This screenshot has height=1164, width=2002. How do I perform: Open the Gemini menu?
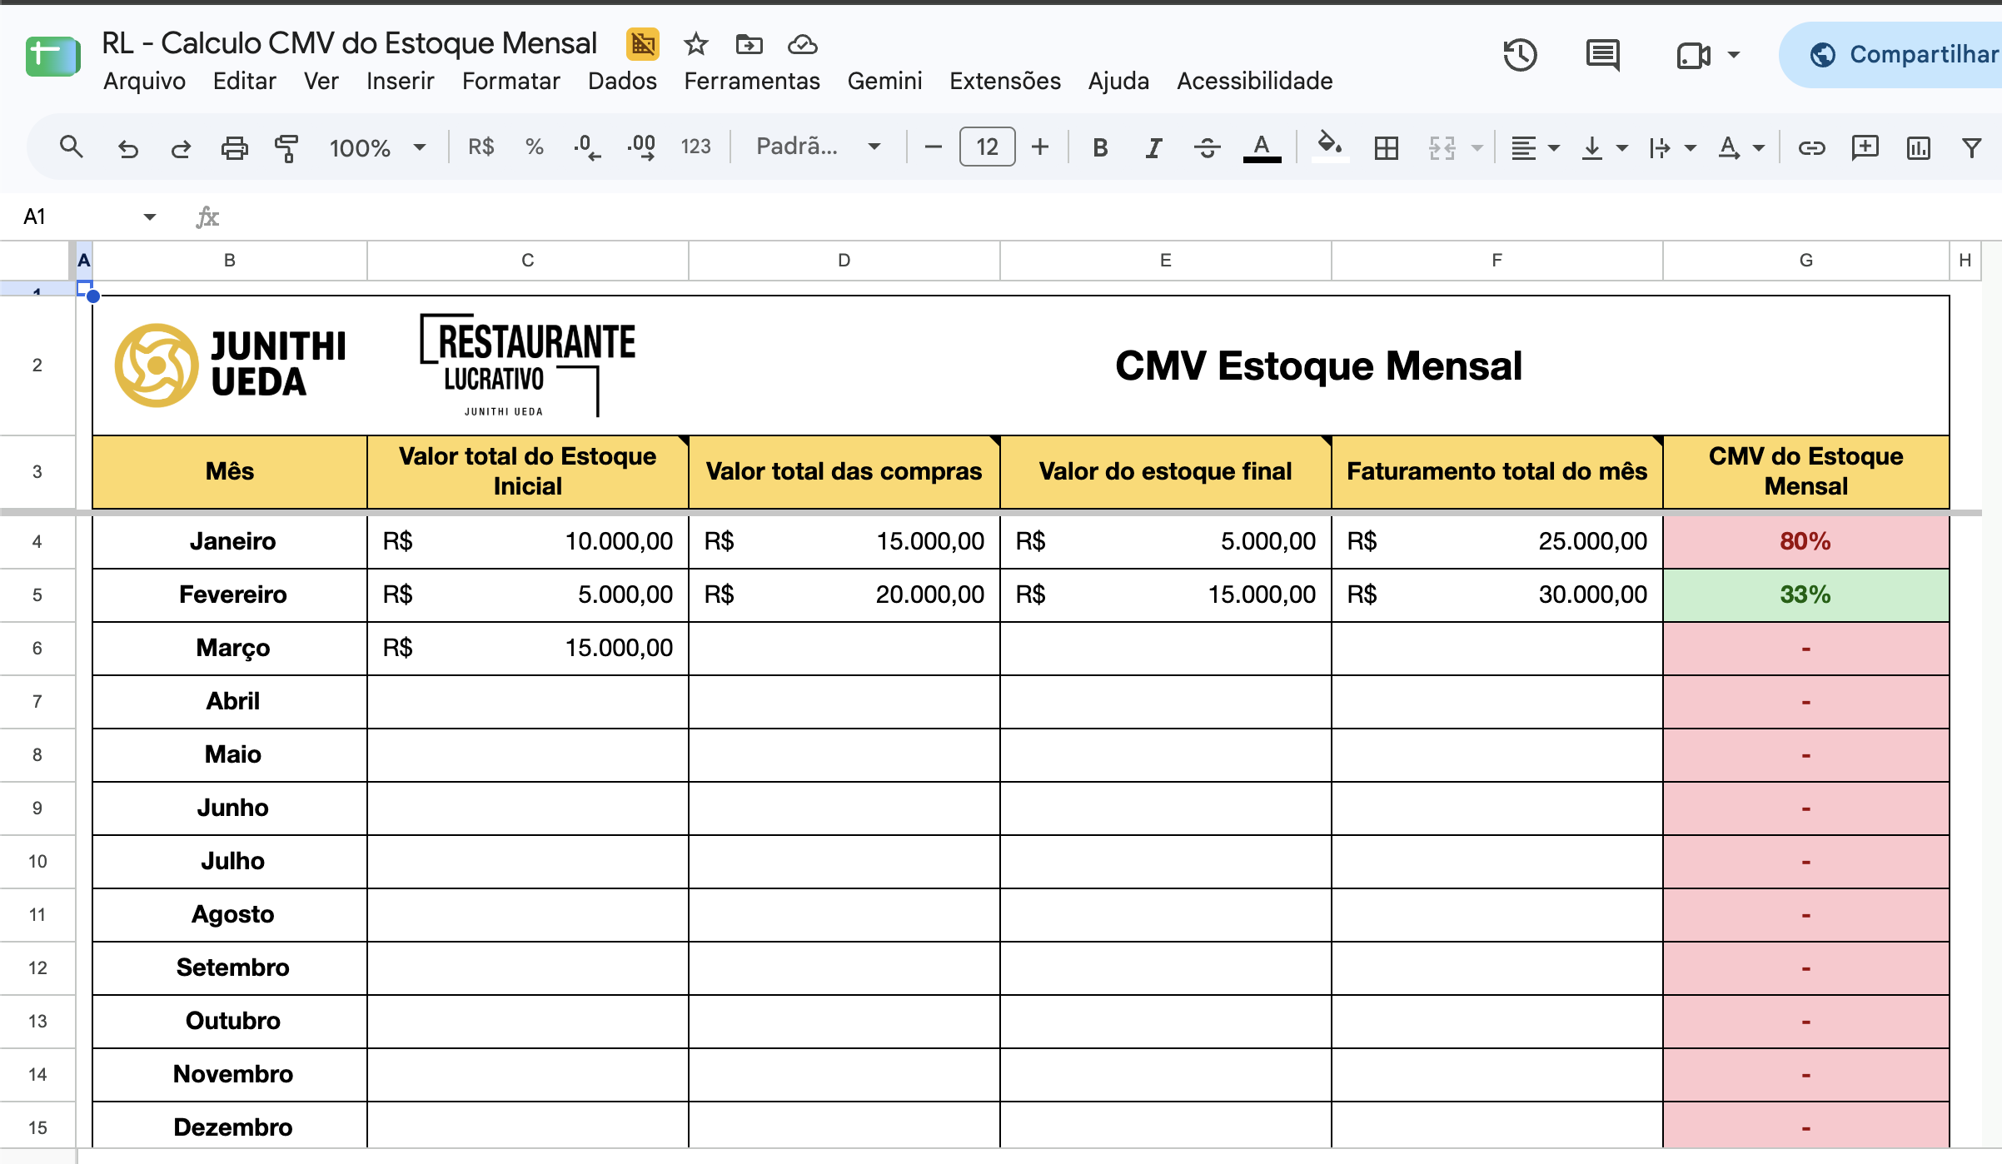[x=884, y=81]
